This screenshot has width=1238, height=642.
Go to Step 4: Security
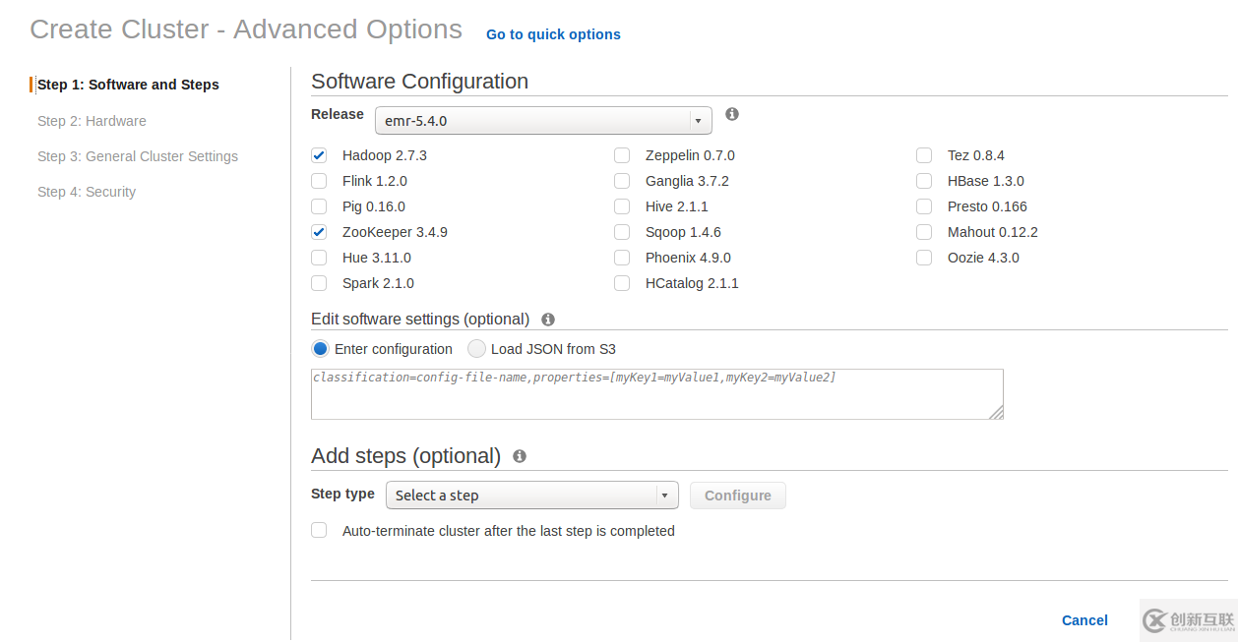tap(87, 192)
